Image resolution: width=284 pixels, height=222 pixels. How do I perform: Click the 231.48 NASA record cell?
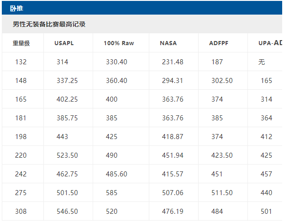click(173, 62)
